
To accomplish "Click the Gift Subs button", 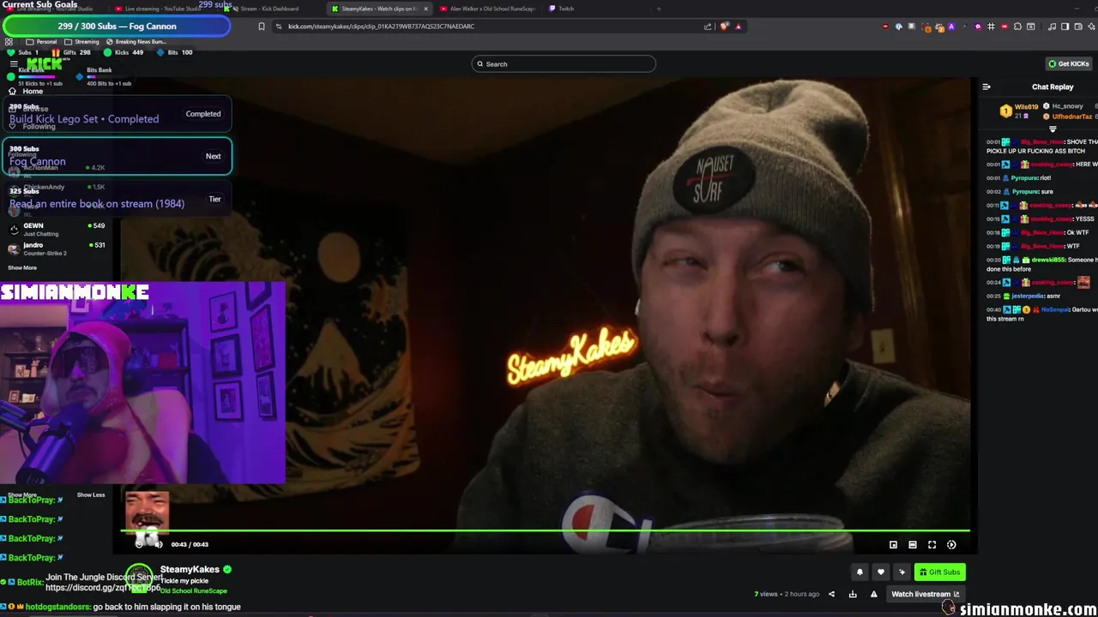I will 939,572.
